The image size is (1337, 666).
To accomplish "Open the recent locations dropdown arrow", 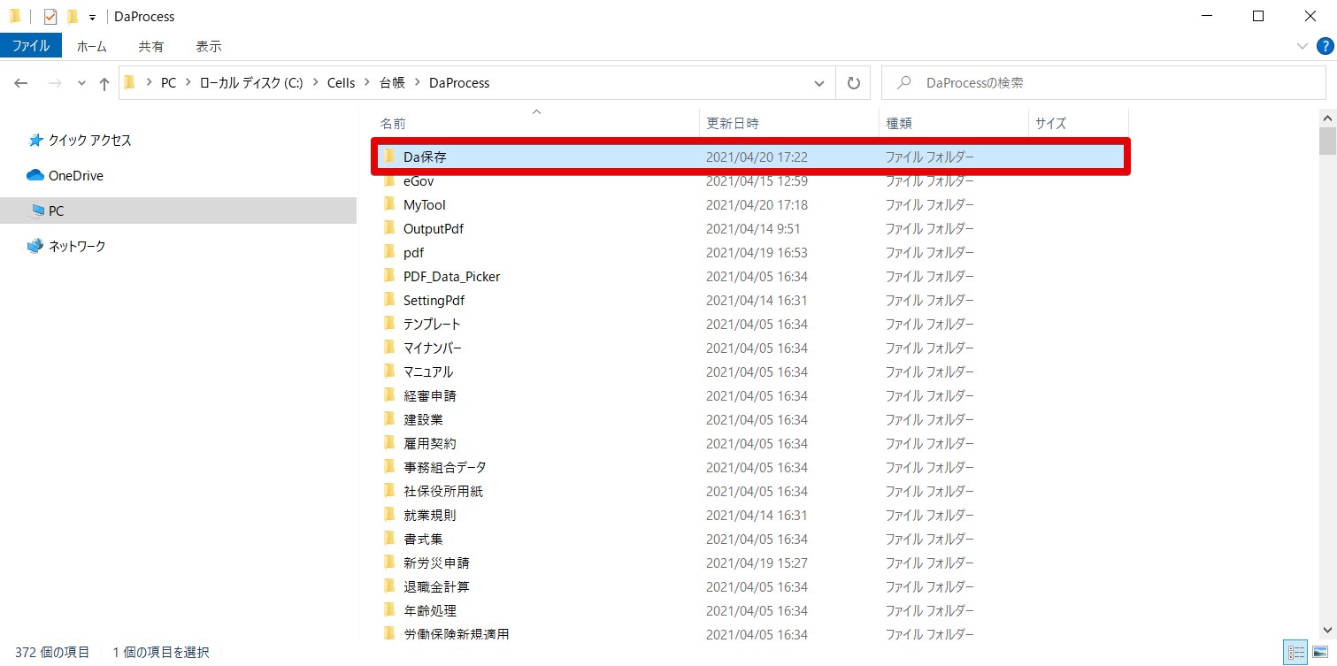I will pyautogui.click(x=82, y=83).
